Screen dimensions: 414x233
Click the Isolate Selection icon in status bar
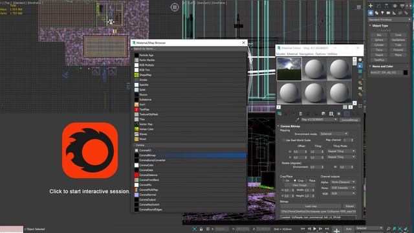(195, 229)
